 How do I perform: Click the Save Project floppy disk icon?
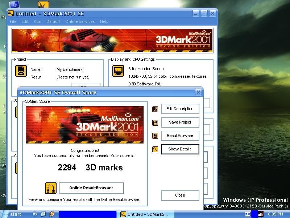[x=155, y=122]
